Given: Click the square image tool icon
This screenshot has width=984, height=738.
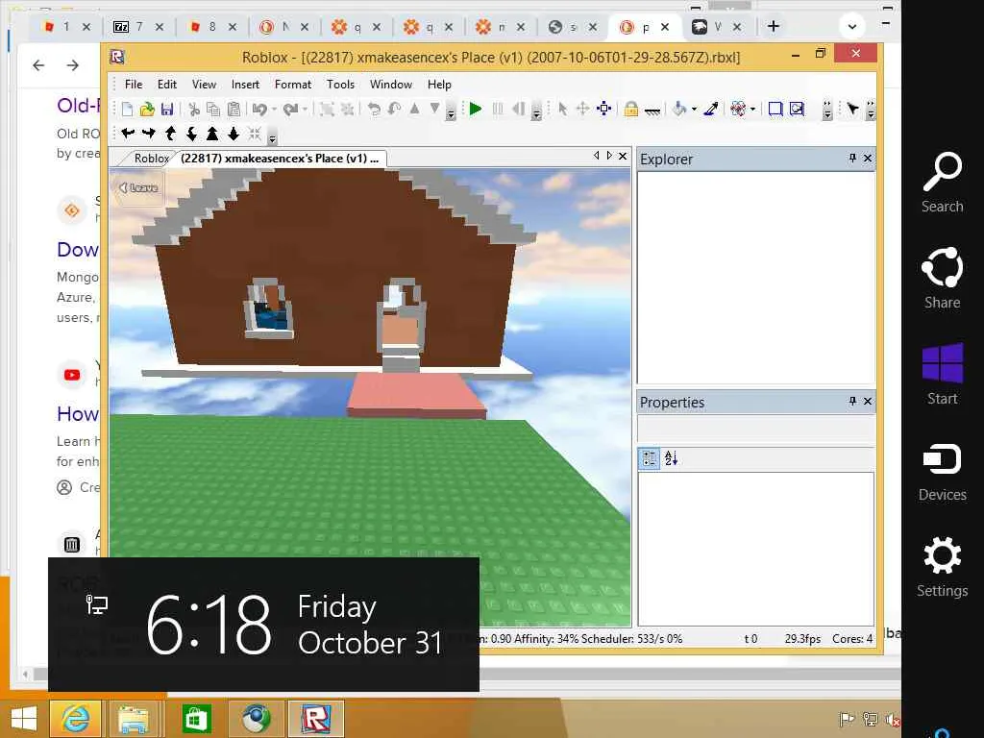Looking at the screenshot, I should (x=797, y=110).
